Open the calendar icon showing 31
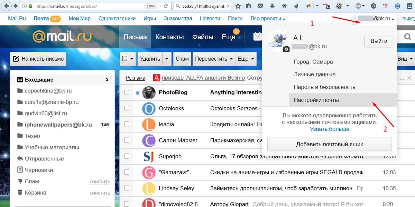 click(257, 37)
